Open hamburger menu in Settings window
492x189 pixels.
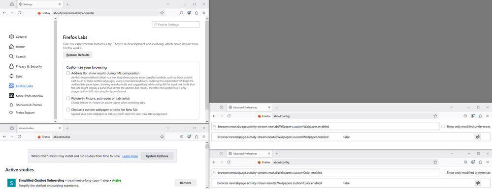point(204,13)
